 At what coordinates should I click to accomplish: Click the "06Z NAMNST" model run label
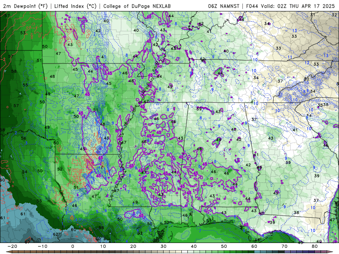coord(224,6)
